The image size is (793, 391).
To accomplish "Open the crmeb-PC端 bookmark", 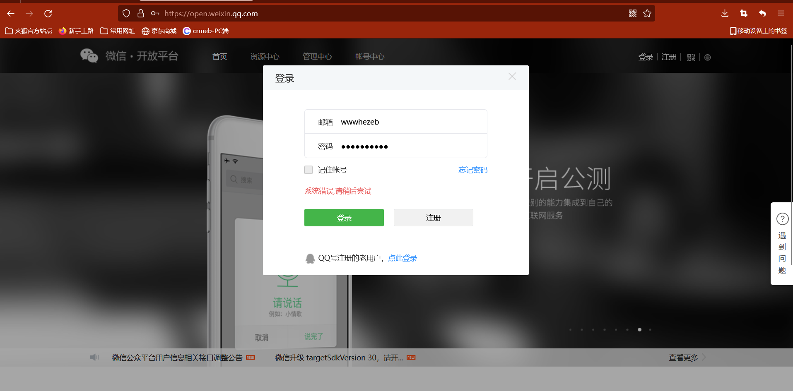I will point(206,31).
